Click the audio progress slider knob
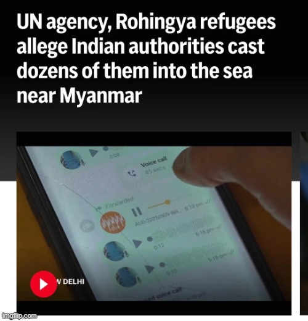The height and width of the screenshot is (321, 308). 168,202
